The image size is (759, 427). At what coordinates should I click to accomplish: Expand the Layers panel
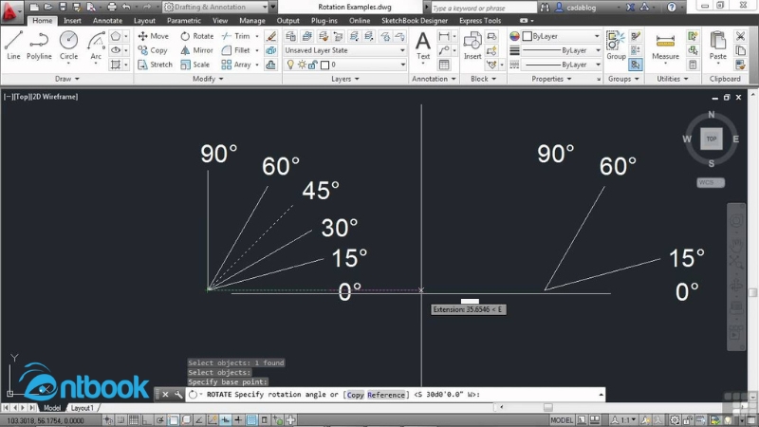pos(345,79)
